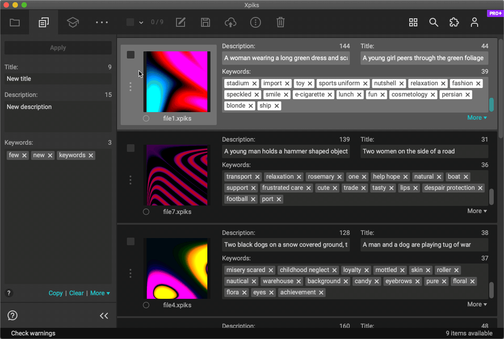The width and height of the screenshot is (504, 339).
Task: Select the radio button beside file4.xpiks
Action: pyautogui.click(x=146, y=305)
